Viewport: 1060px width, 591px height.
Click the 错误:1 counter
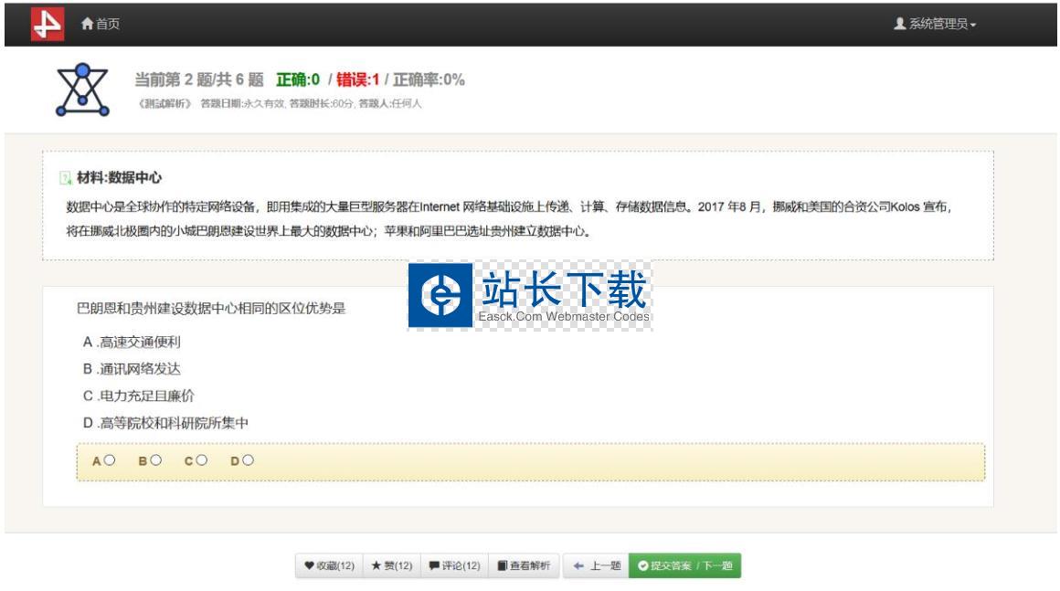357,79
